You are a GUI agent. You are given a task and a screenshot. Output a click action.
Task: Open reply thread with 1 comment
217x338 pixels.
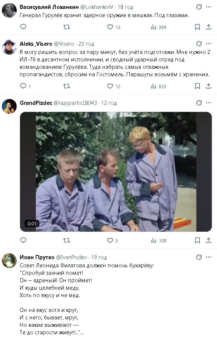[25, 86]
